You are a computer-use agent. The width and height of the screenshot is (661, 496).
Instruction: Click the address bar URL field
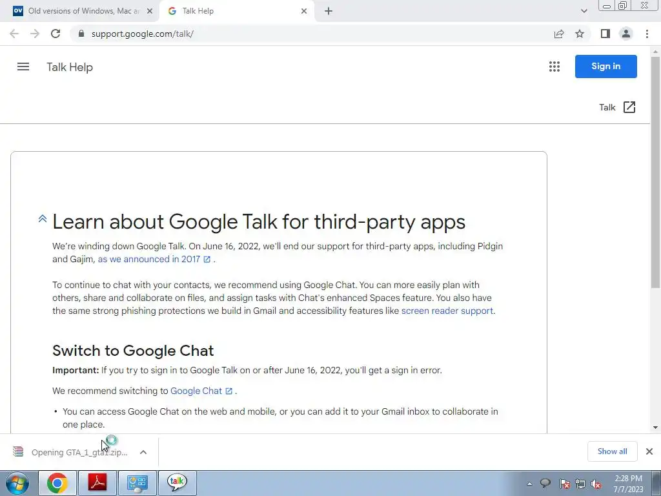[x=312, y=34]
